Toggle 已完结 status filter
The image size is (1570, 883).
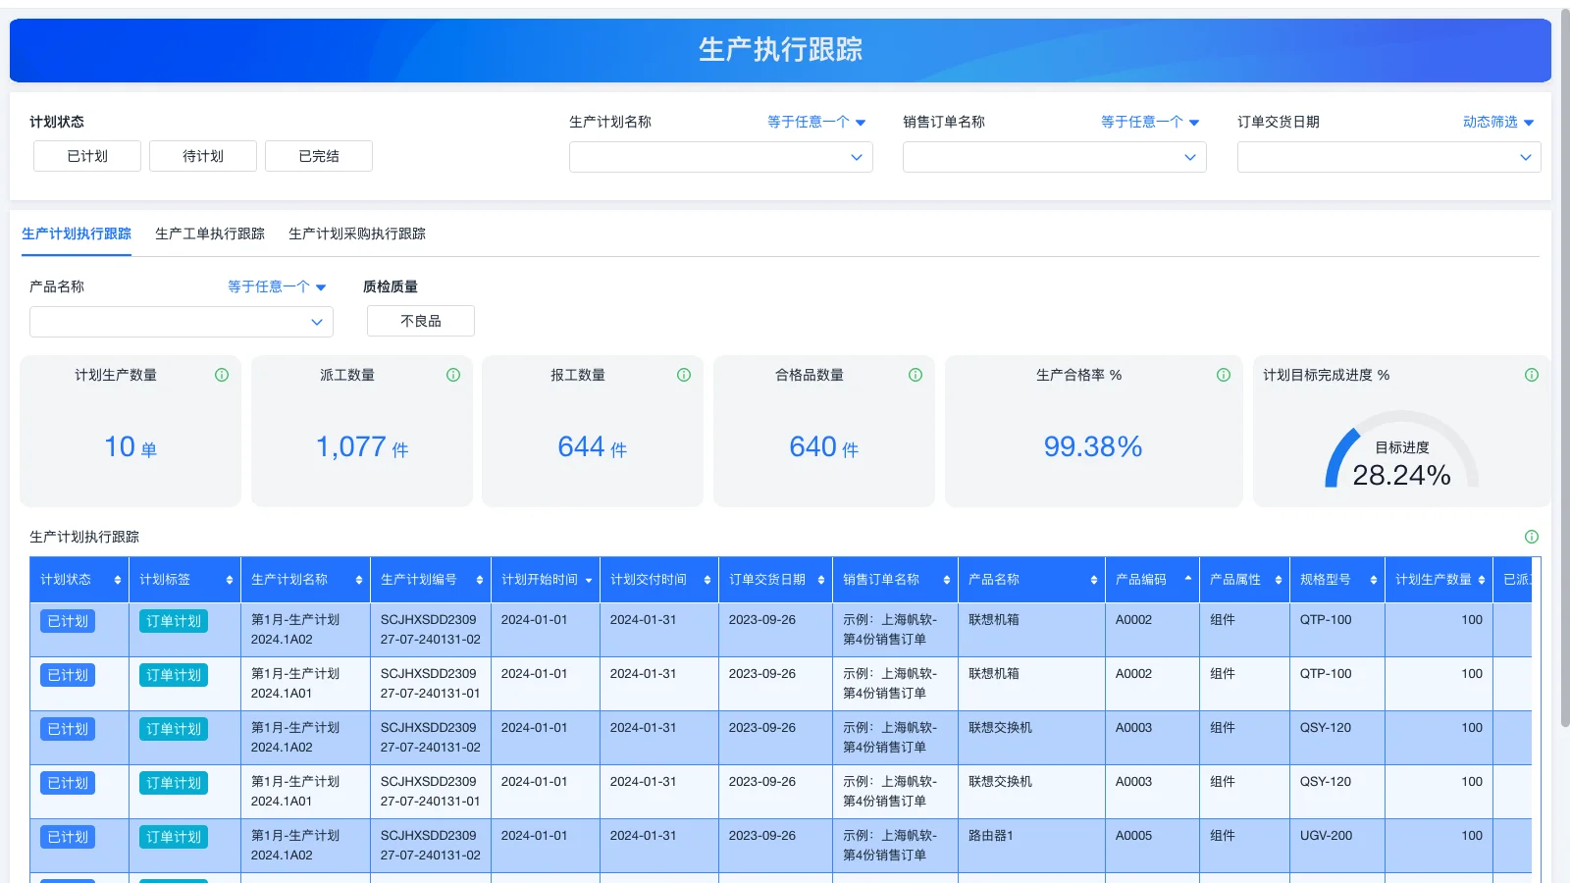tap(319, 156)
